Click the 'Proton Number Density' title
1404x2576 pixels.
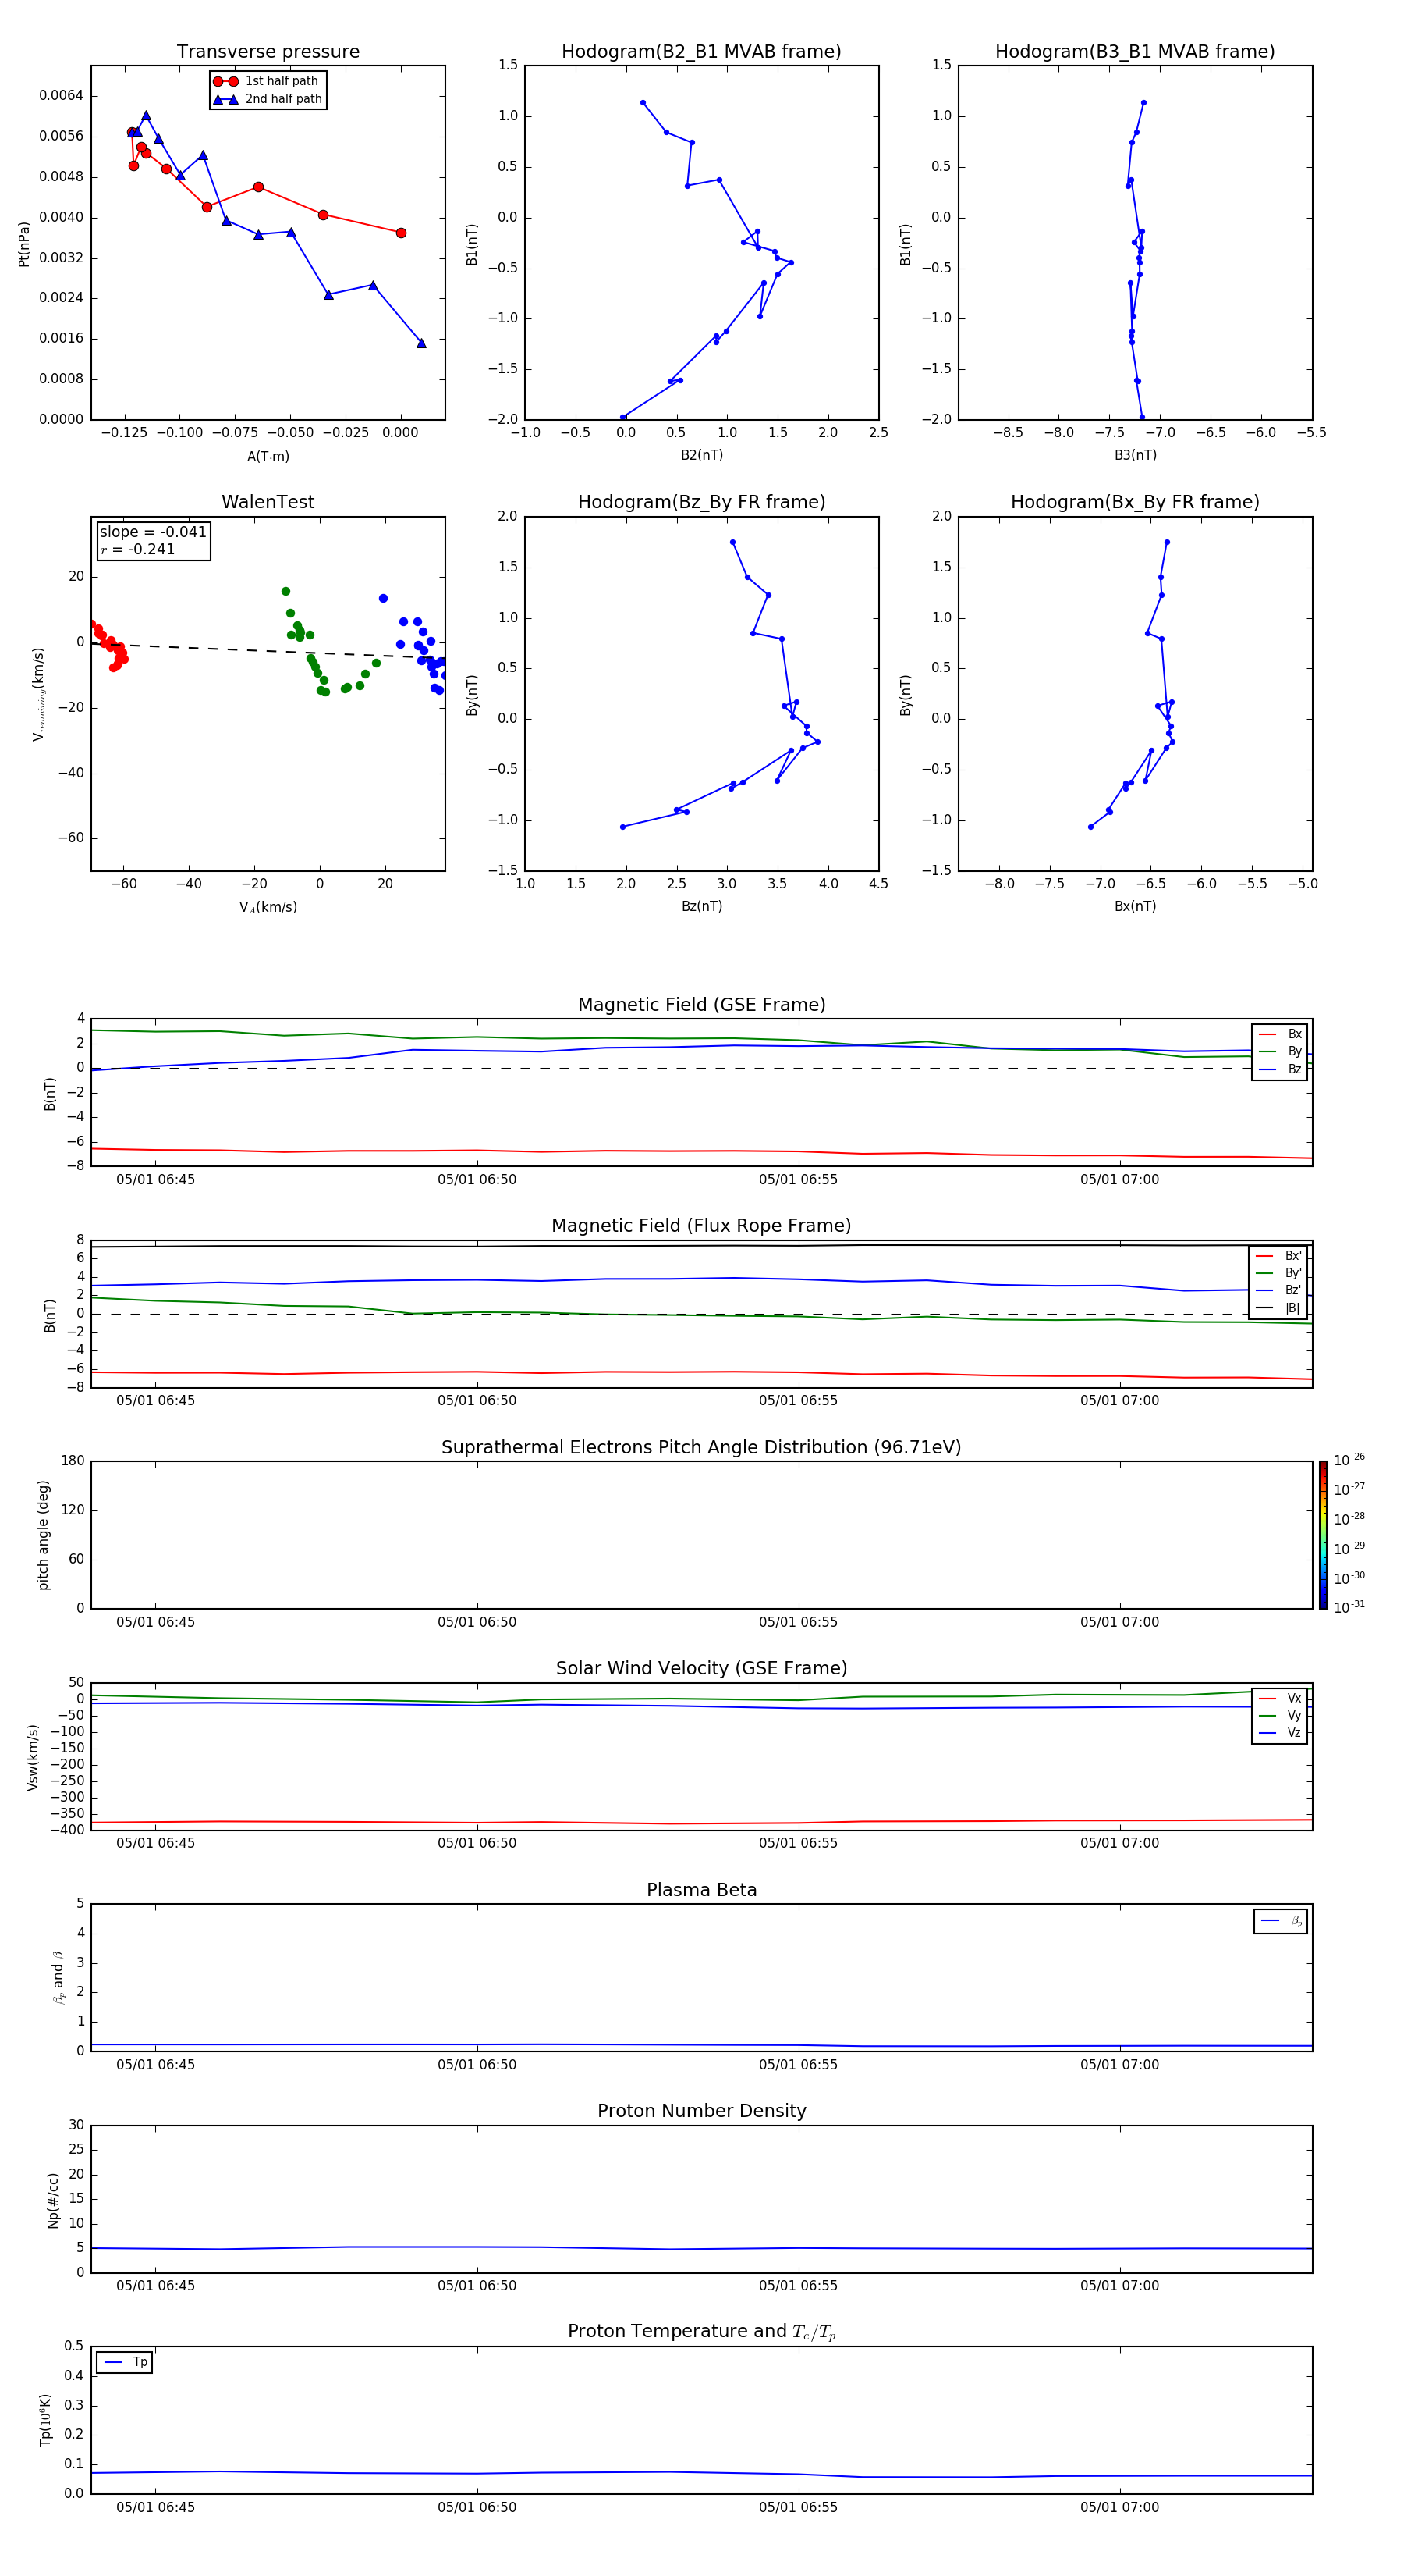click(701, 2111)
